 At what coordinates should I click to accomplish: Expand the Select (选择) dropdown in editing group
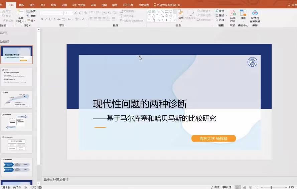pos(221,20)
